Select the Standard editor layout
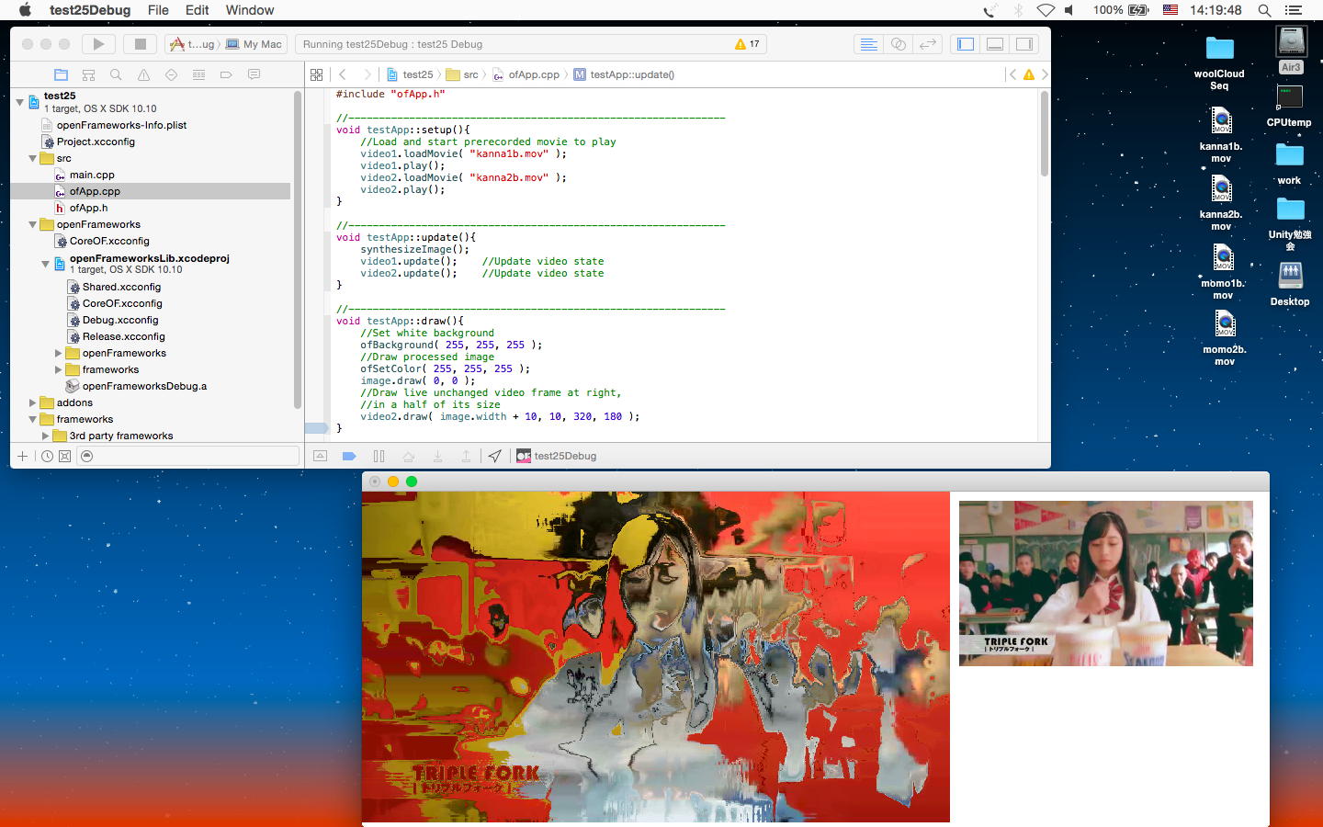This screenshot has width=1323, height=827. (868, 44)
